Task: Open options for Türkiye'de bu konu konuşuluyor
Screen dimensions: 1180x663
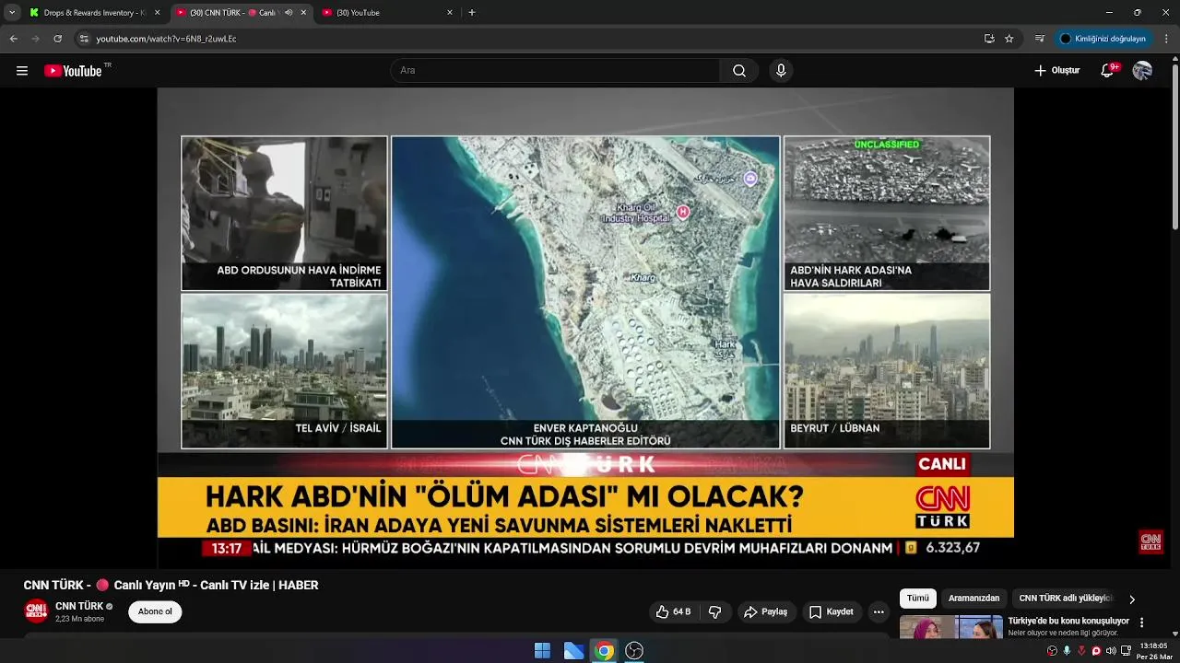Action: [x=1142, y=622]
